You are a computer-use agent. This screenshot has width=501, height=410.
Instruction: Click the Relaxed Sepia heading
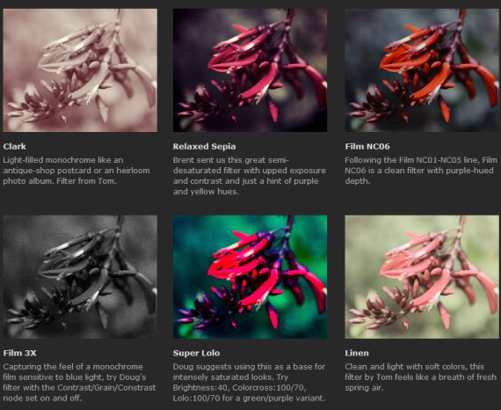coord(205,146)
